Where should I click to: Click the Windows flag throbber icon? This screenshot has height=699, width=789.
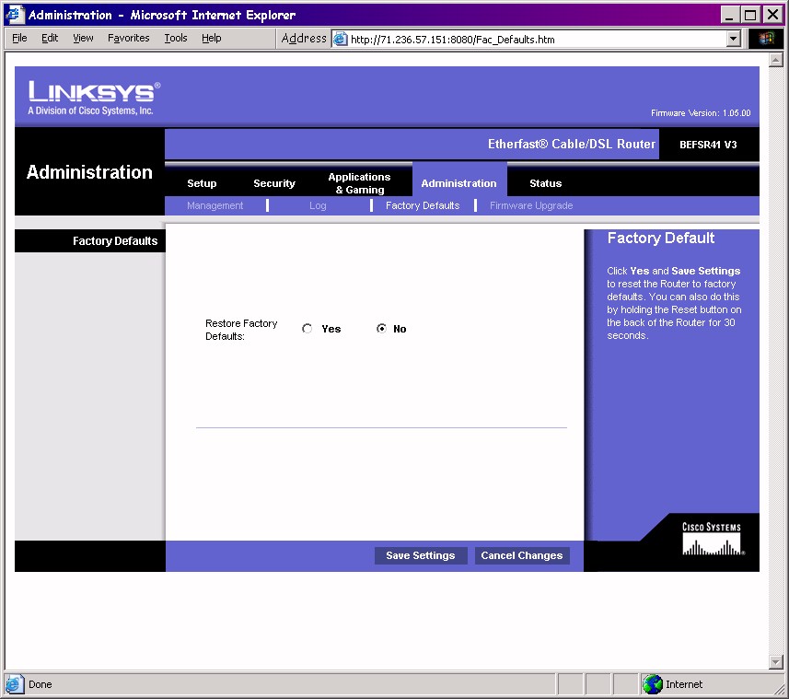[766, 39]
